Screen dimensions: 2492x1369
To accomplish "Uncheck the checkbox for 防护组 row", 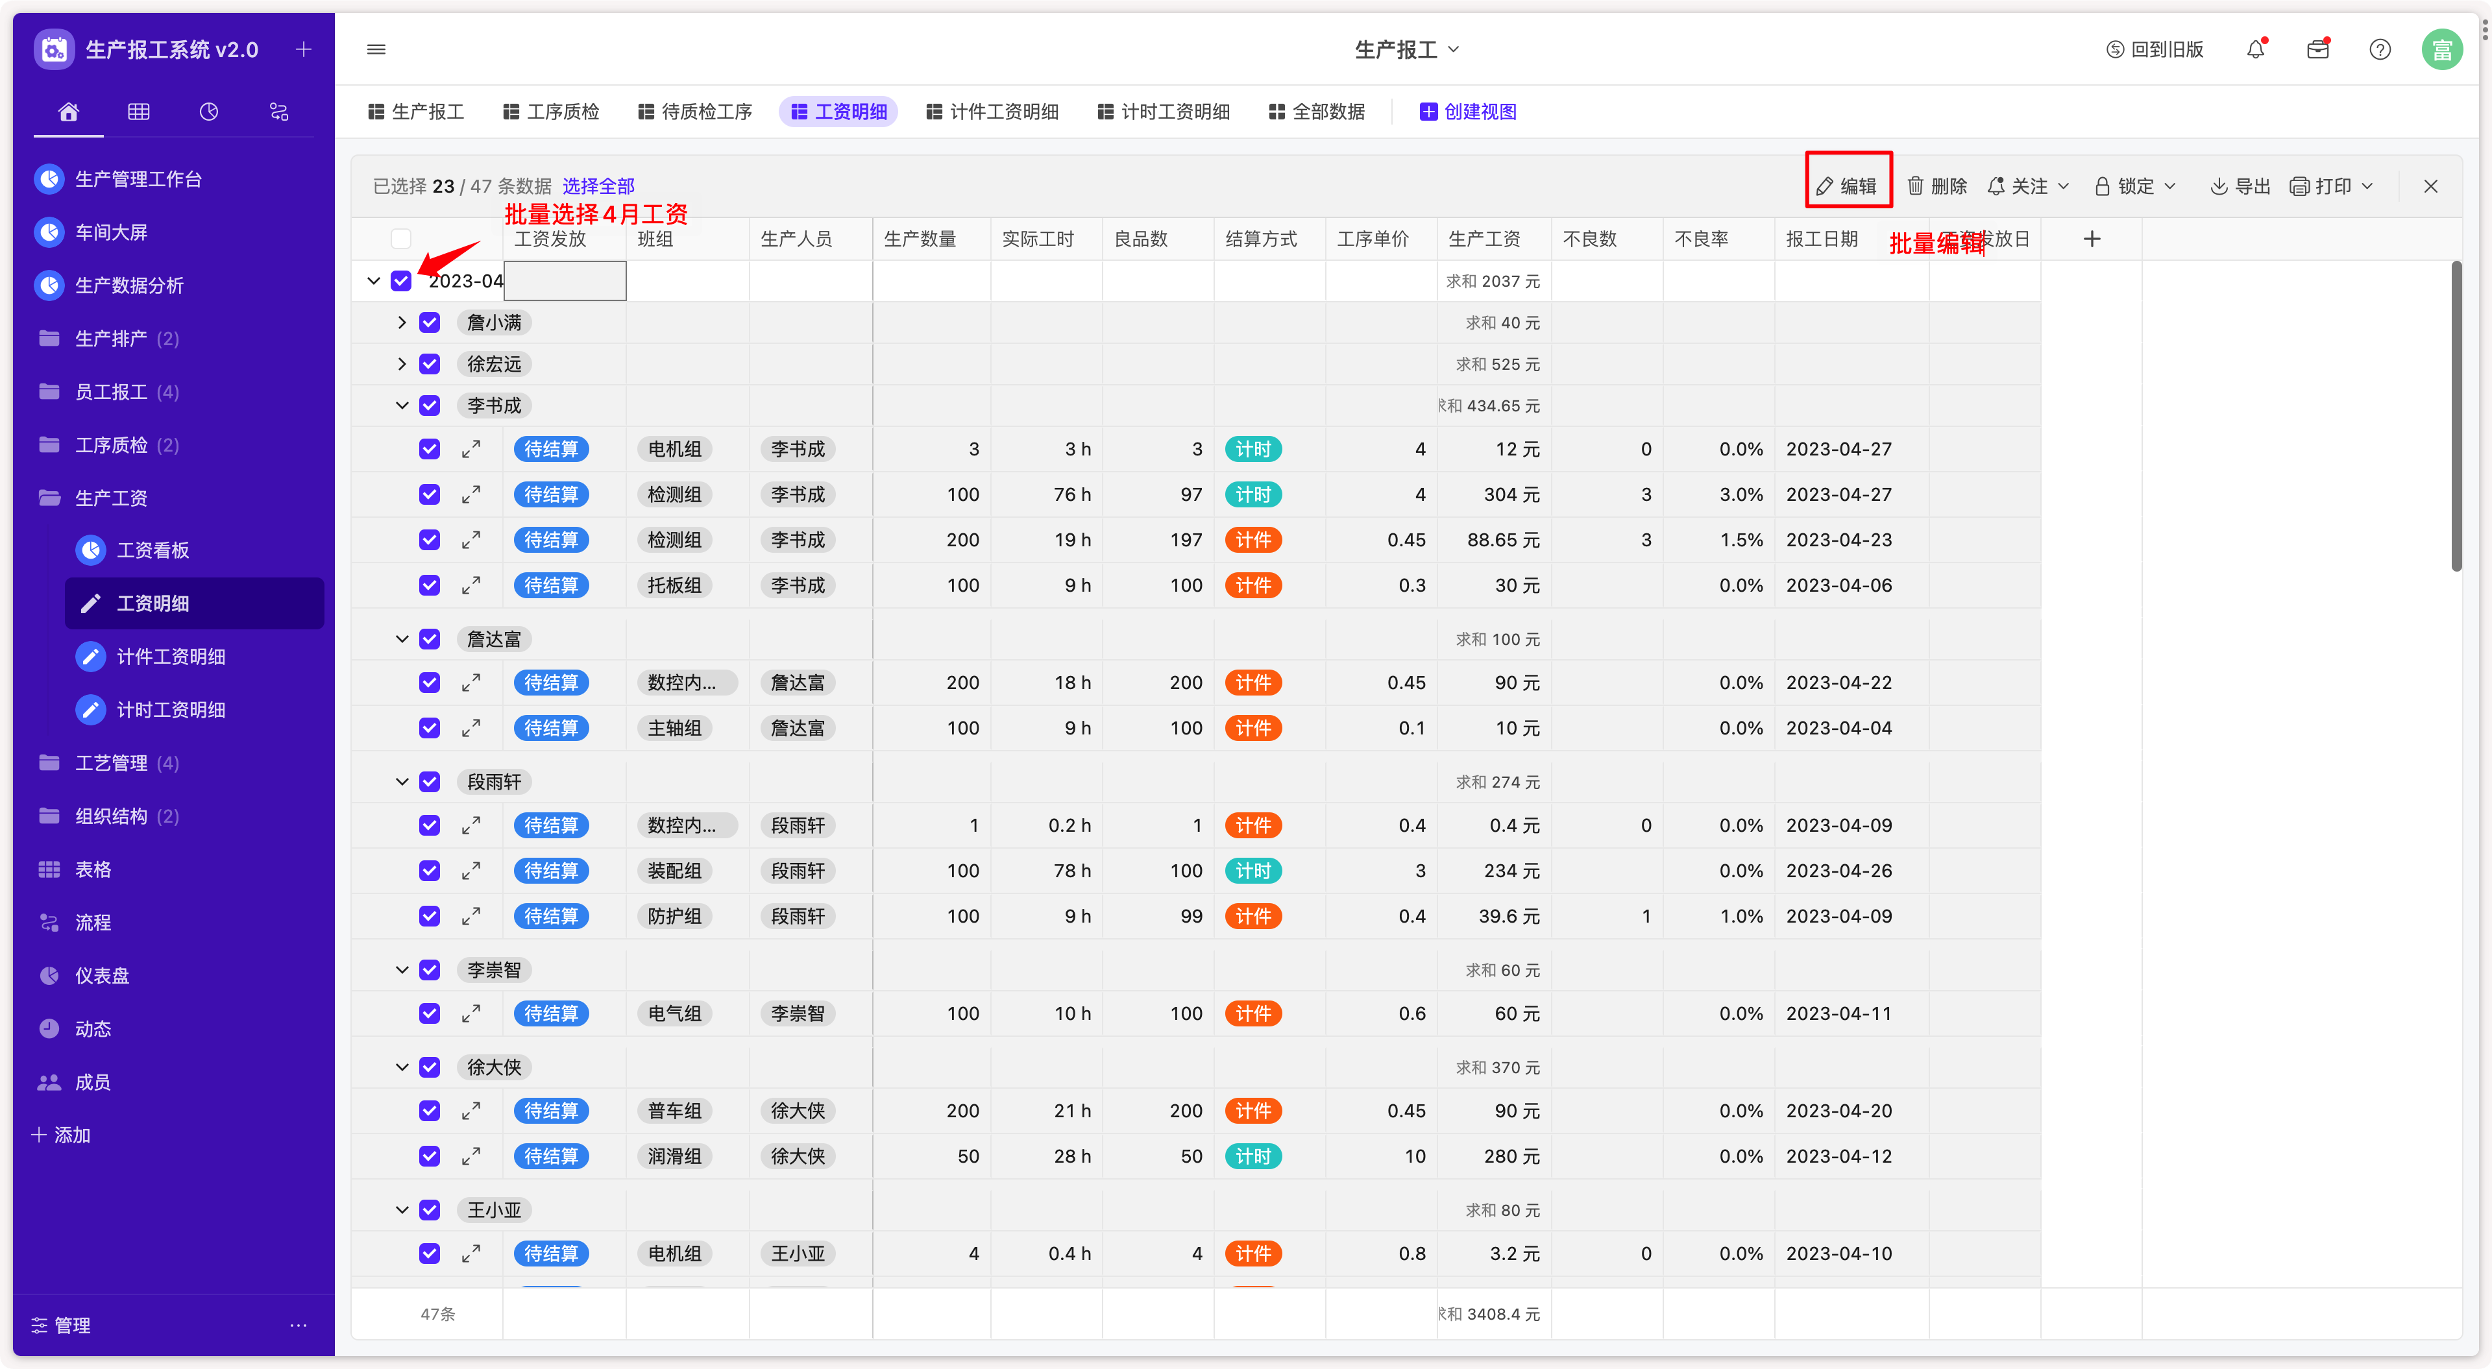I will pos(430,916).
